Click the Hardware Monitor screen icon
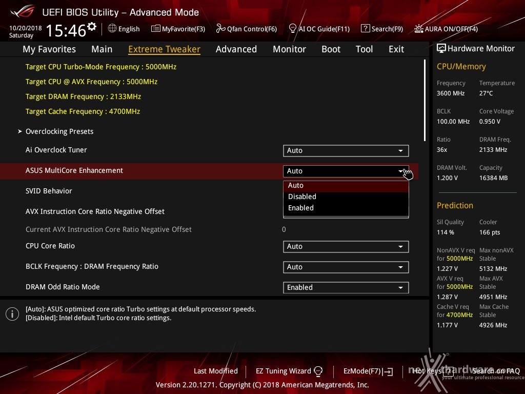 [x=441, y=49]
